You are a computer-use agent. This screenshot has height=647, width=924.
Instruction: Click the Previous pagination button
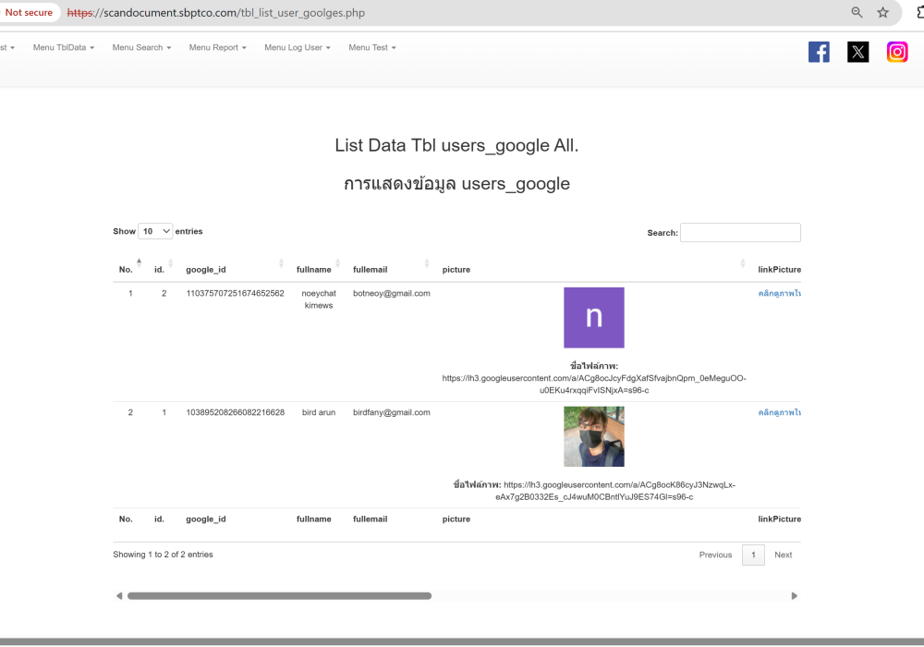pos(715,555)
